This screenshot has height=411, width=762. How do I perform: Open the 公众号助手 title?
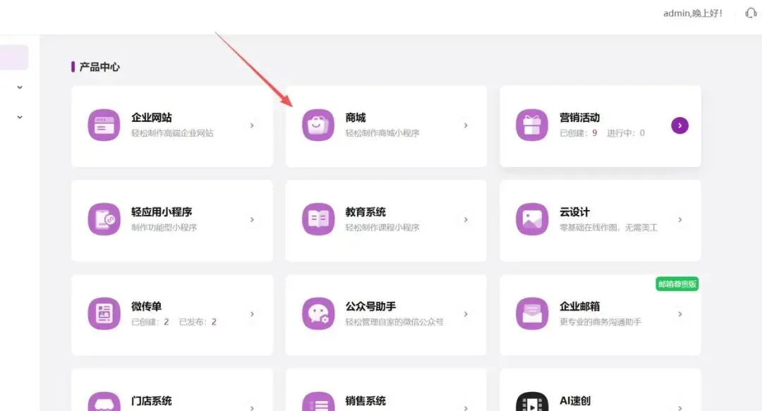371,306
